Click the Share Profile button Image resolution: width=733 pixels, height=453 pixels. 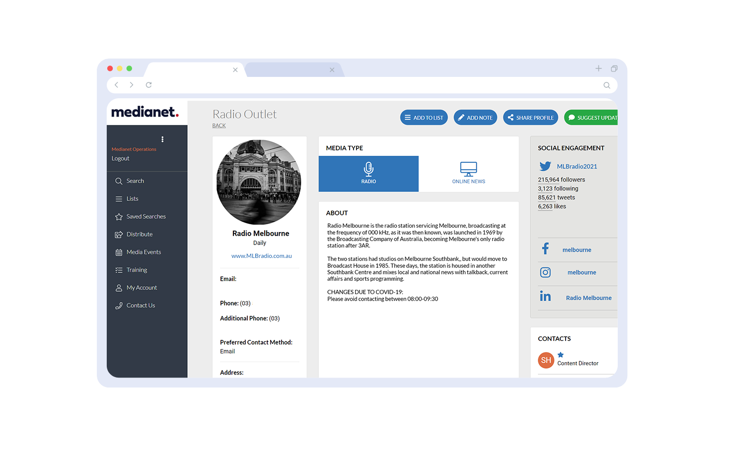[531, 118]
